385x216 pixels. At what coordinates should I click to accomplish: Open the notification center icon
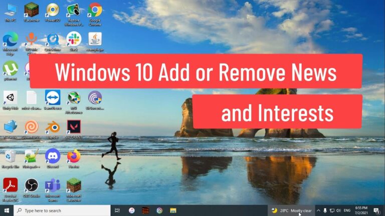click(x=377, y=210)
